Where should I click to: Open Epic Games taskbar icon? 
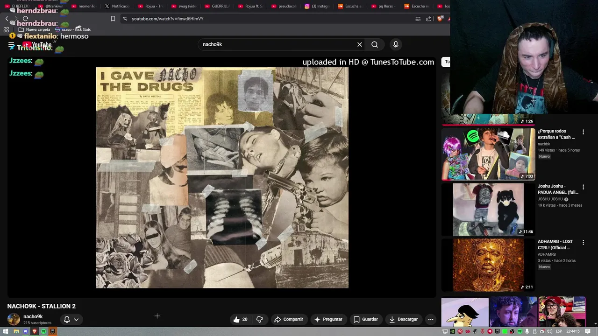[53, 331]
